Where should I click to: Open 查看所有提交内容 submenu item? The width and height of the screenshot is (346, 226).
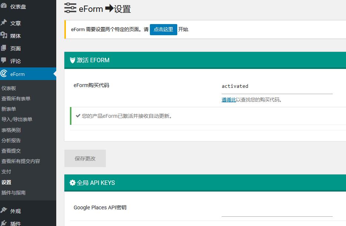pos(21,161)
